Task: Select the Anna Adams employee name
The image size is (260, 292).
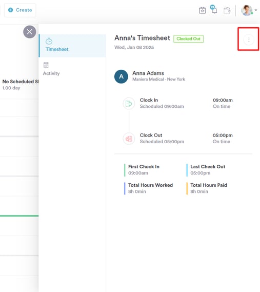Action: click(x=148, y=73)
